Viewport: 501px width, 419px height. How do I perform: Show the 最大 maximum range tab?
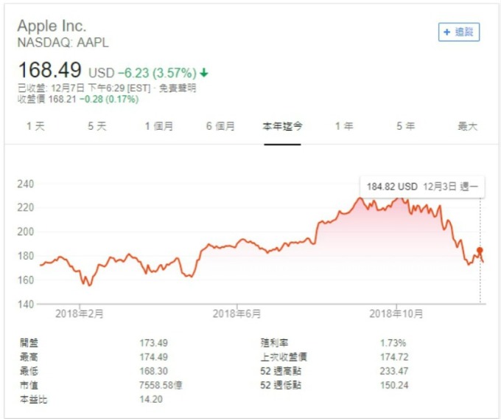467,126
